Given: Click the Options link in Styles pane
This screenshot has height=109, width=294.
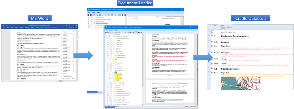Looking at the screenshot, I should tap(73, 79).
